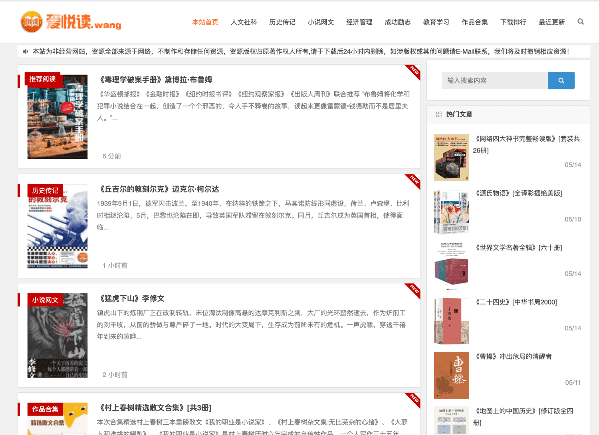The width and height of the screenshot is (599, 435).
Task: Click the 曹操 sidebar thumbnail
Action: (x=452, y=376)
